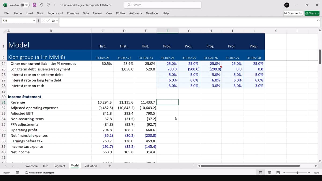322x181 pixels.
Task: Click the Adjusted EBIT value 841.8
Action: pyautogui.click(x=103, y=113)
